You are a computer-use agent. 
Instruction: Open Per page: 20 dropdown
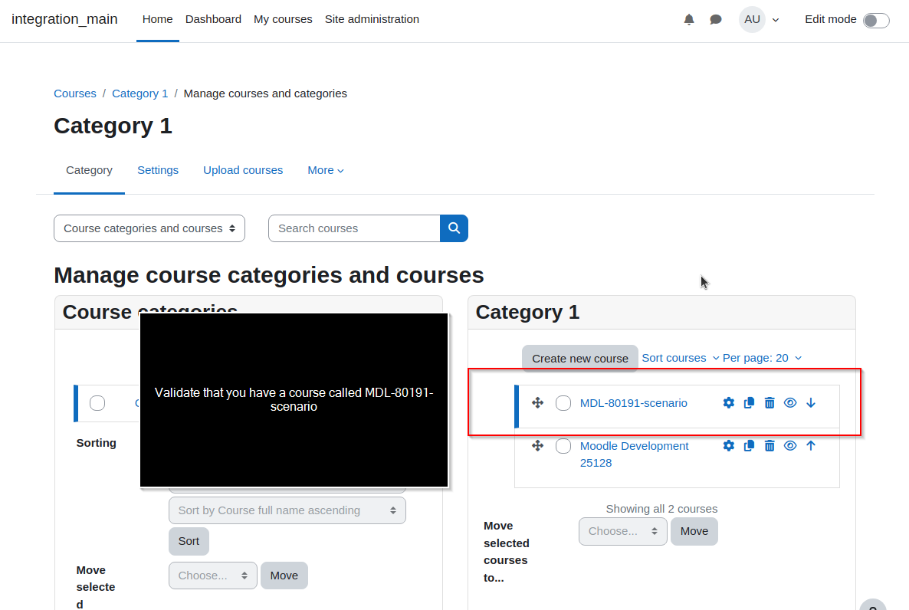point(762,359)
